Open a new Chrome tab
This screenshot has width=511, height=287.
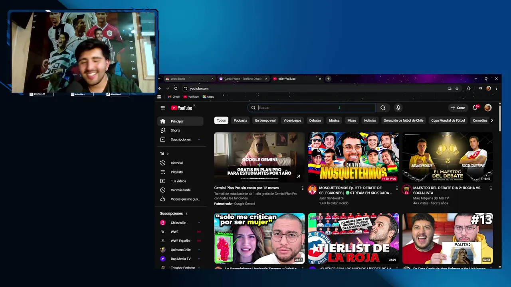pos(328,79)
